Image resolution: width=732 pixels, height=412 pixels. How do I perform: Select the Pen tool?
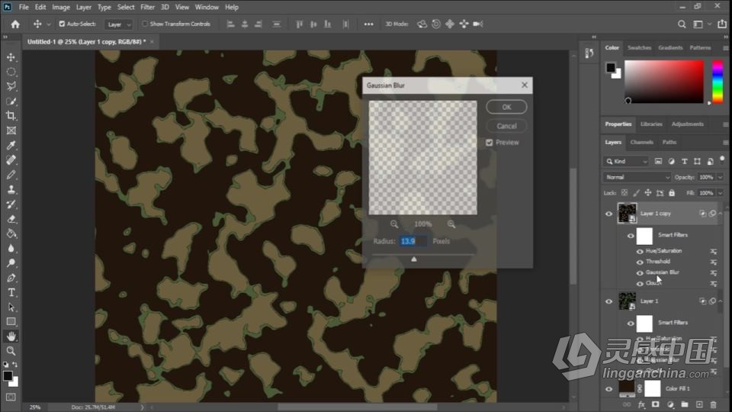[x=11, y=278]
